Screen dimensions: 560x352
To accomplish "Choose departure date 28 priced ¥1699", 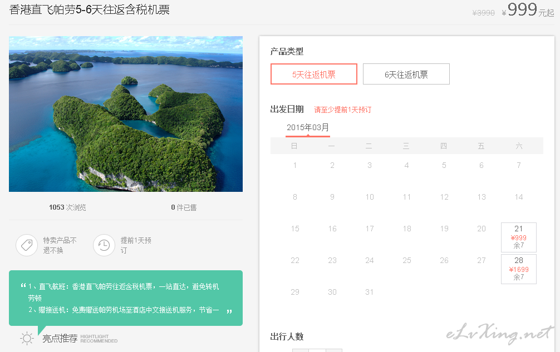I will (x=519, y=269).
